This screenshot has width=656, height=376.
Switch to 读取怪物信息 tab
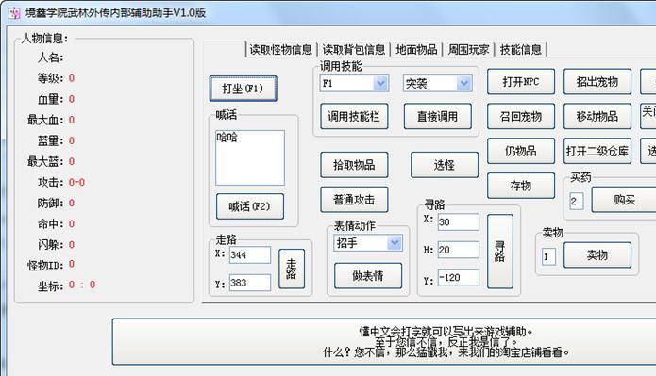click(280, 50)
